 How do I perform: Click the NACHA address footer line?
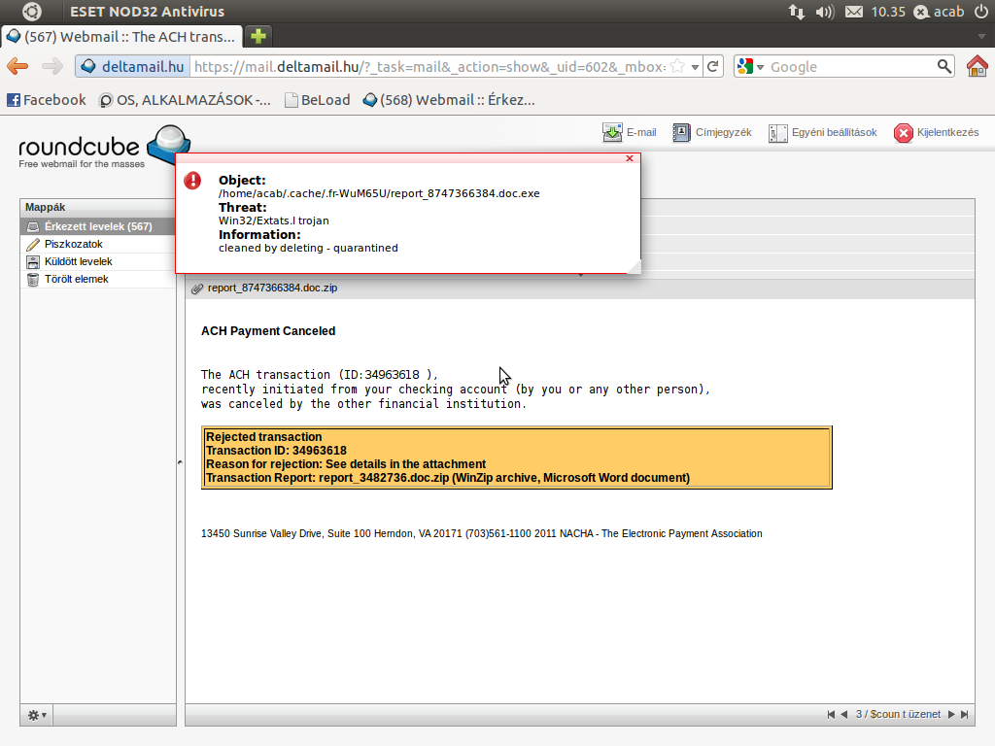[482, 533]
